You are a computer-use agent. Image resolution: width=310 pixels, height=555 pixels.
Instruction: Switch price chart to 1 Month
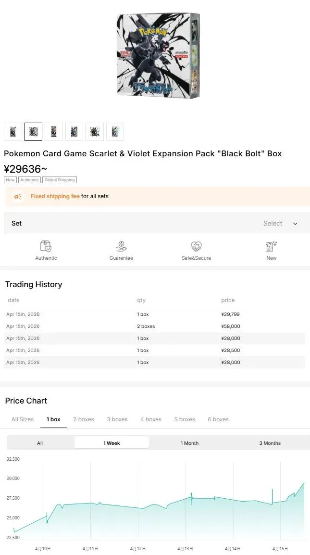(x=189, y=443)
